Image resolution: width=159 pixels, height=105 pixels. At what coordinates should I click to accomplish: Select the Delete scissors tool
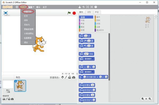pos(83,7)
